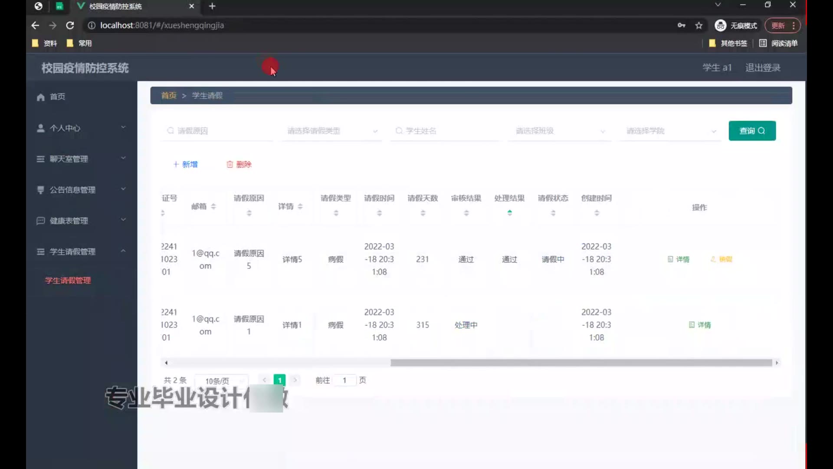The image size is (833, 469).
Task: Click the green 查询 search button
Action: 752,131
